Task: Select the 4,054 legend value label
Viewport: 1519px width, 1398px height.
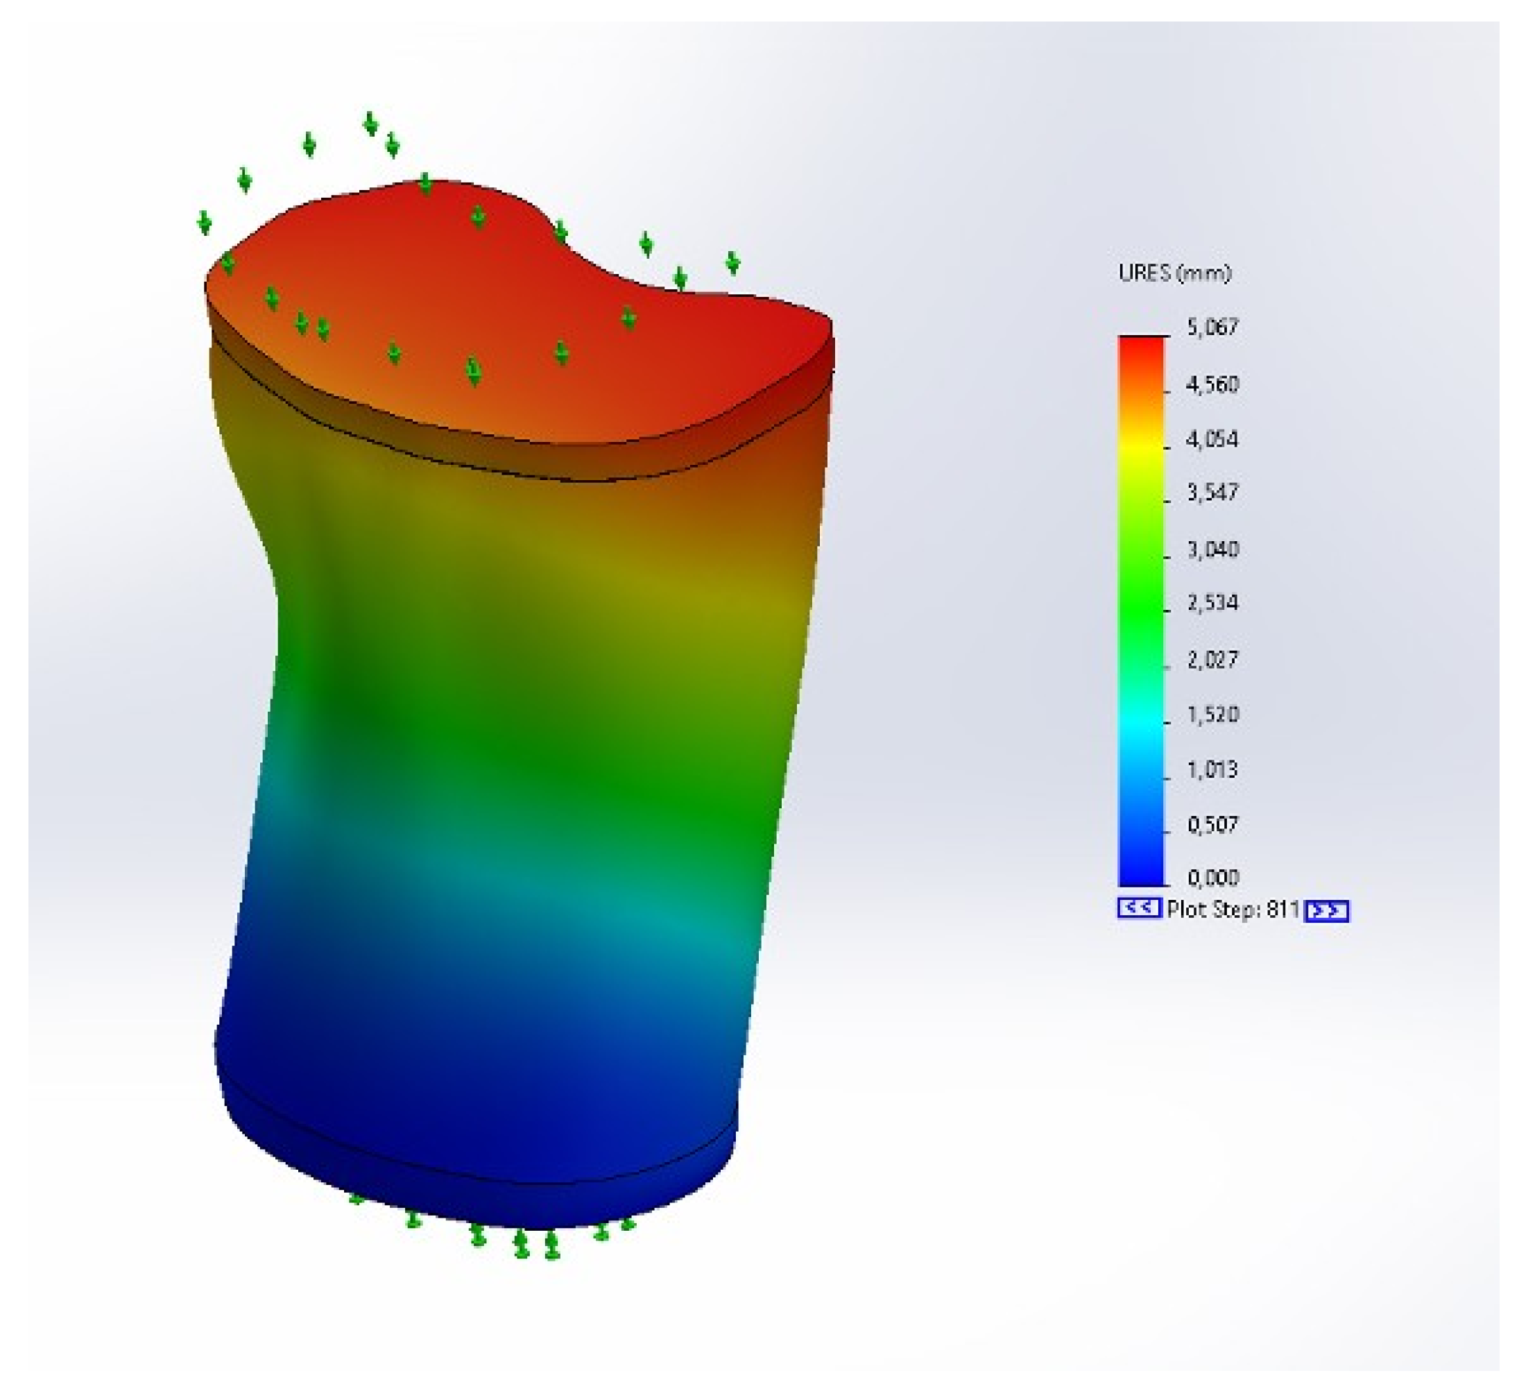Action: click(x=1212, y=440)
